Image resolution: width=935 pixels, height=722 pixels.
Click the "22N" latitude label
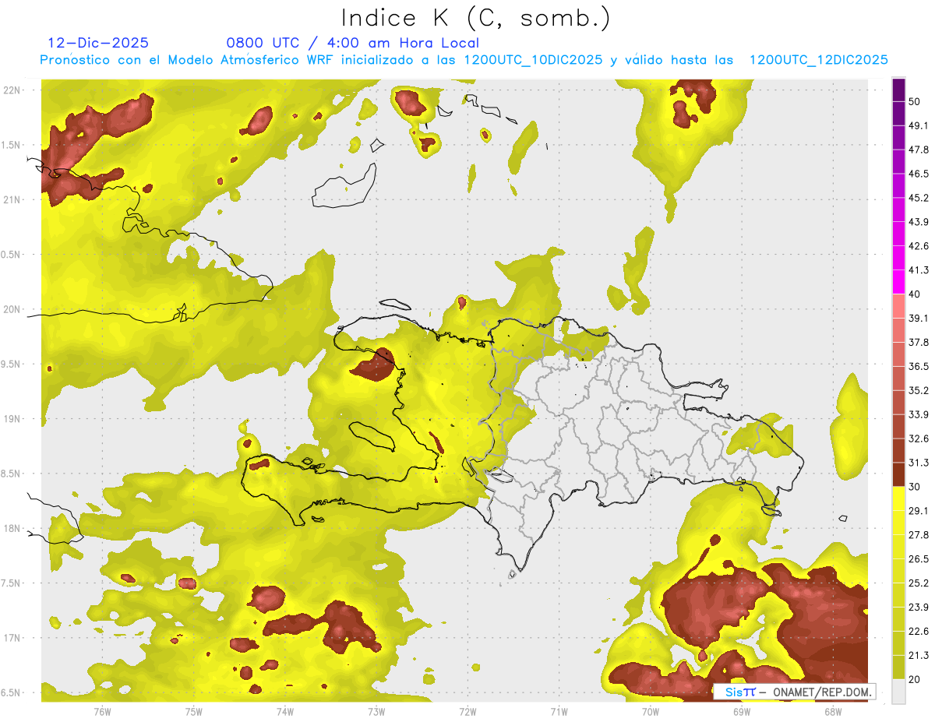tap(12, 90)
